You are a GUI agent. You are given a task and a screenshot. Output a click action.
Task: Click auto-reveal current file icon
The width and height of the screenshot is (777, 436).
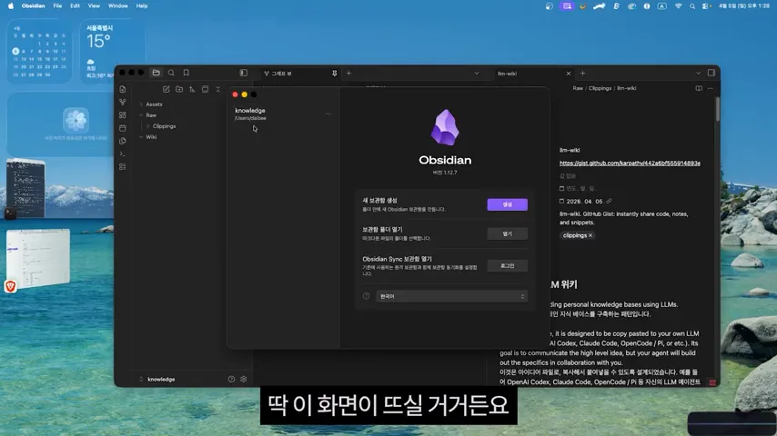[x=205, y=89]
